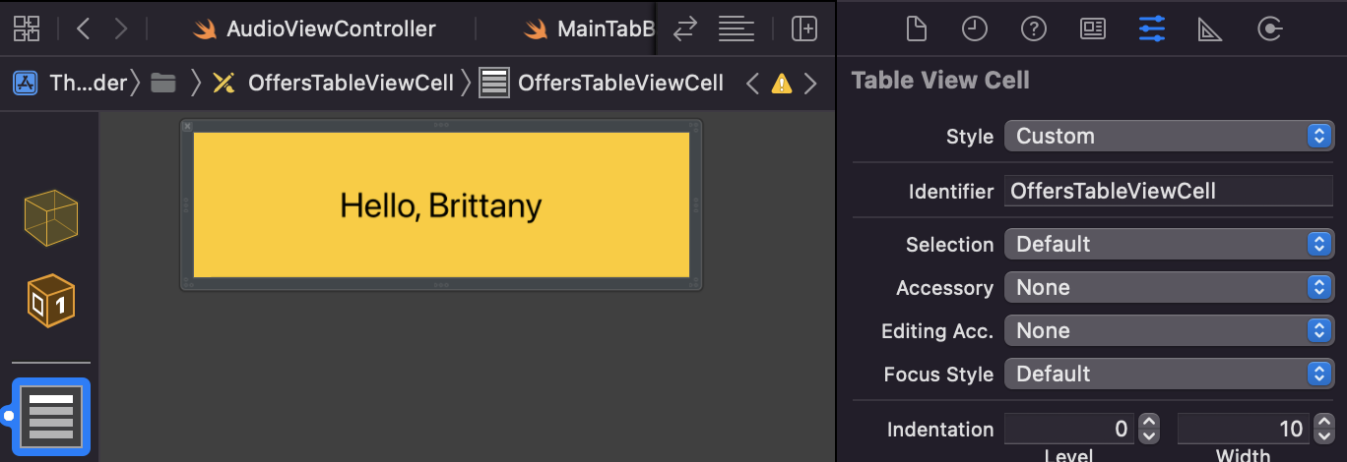Jump to next issue
1347x462 pixels.
pos(810,84)
